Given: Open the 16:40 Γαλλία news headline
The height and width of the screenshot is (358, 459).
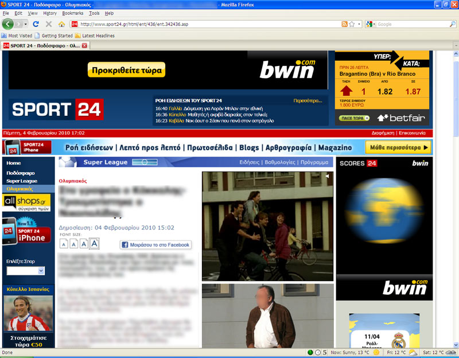Looking at the screenshot, I should click(x=209, y=108).
